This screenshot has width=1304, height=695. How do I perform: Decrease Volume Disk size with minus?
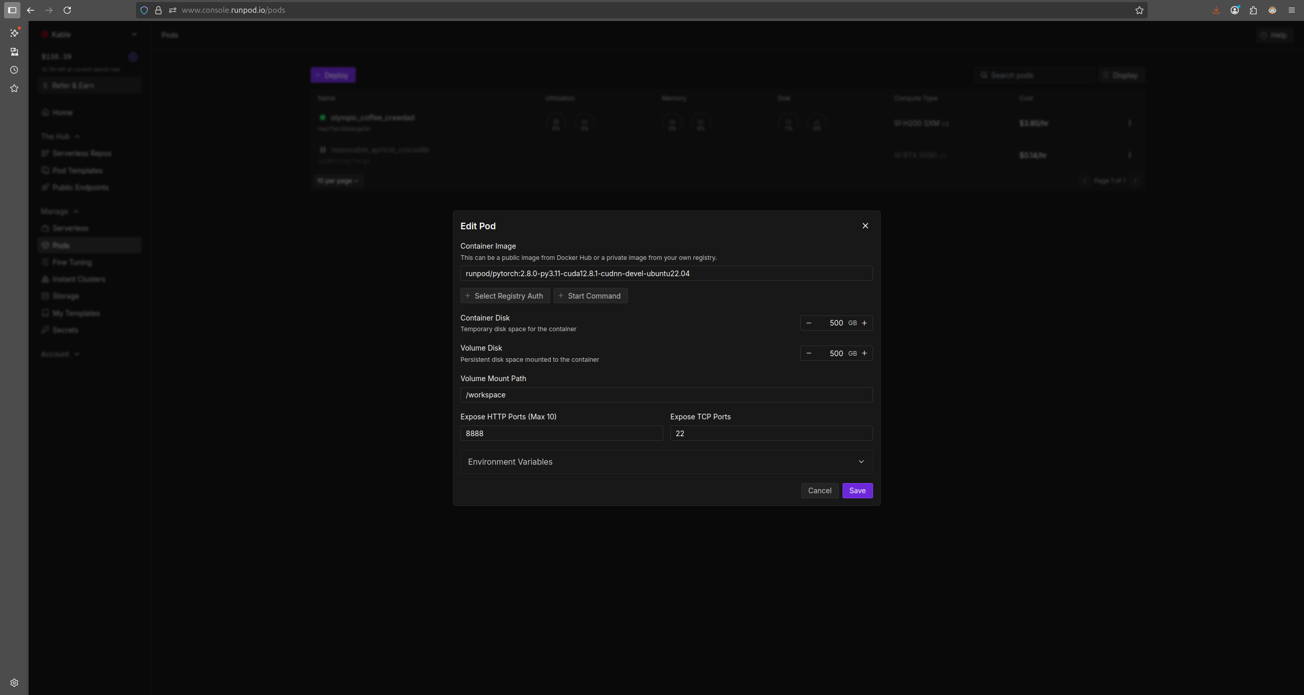(809, 353)
